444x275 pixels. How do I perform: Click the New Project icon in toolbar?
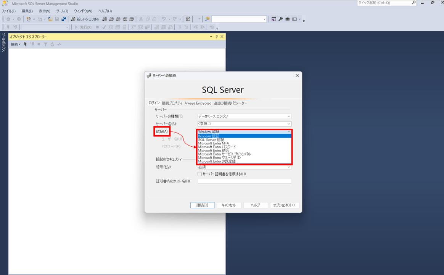click(x=28, y=19)
